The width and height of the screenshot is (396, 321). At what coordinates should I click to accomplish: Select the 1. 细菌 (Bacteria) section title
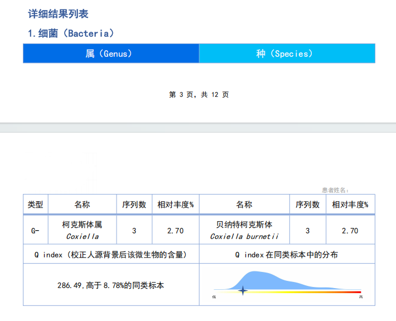tap(71, 33)
